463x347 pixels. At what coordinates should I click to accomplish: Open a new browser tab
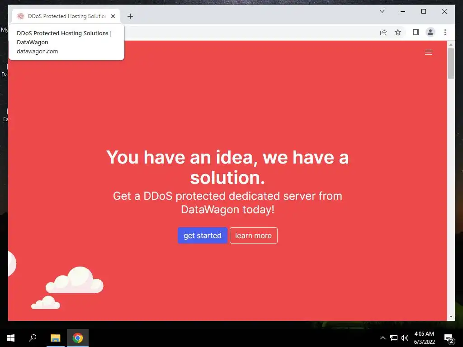(x=130, y=16)
